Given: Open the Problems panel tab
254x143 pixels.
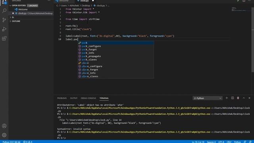Looking at the screenshot, I should (62, 98).
